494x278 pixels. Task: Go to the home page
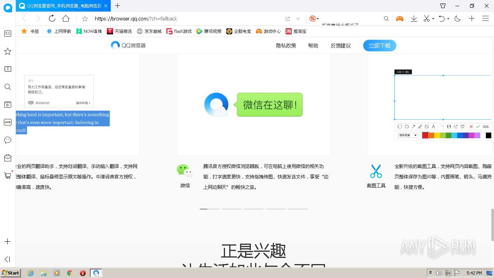point(66,19)
